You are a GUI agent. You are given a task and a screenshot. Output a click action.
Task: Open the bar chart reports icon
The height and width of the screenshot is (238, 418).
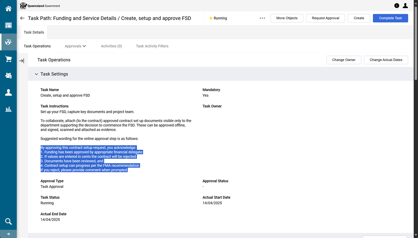(8, 109)
